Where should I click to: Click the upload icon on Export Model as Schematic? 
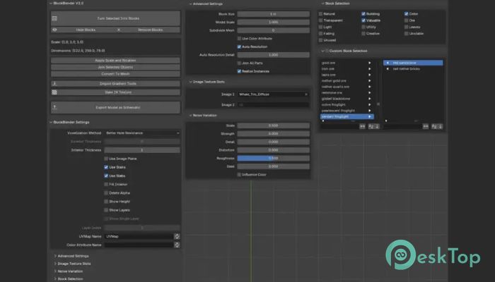point(54,107)
